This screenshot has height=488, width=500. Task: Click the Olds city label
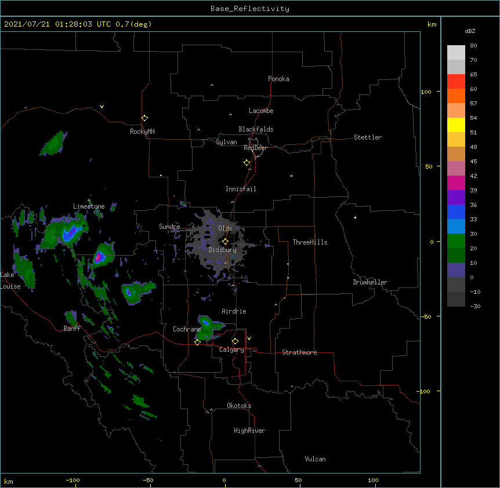coord(225,228)
